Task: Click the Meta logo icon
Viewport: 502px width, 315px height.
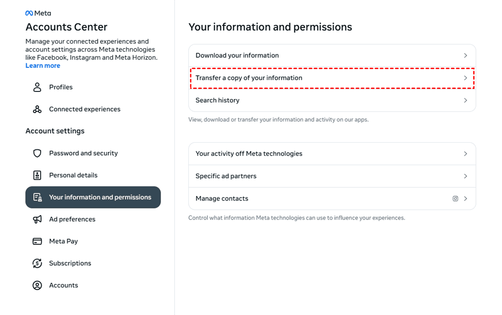Action: point(30,14)
